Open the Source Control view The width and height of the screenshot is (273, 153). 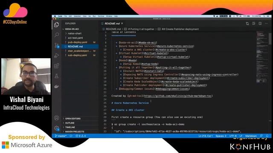(x=57, y=45)
